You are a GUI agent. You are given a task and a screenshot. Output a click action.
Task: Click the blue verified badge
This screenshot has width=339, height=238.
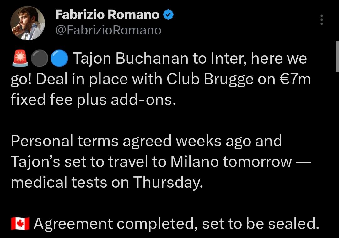click(x=169, y=14)
